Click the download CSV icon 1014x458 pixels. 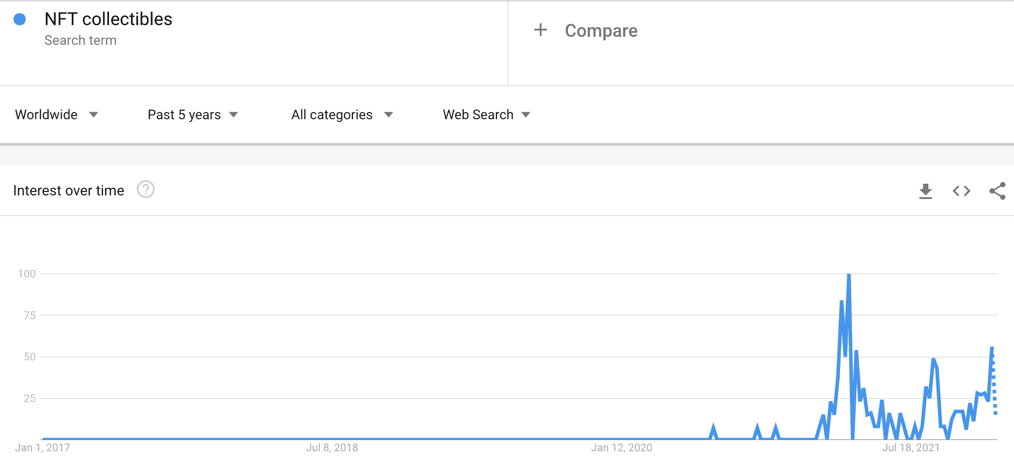(x=925, y=191)
